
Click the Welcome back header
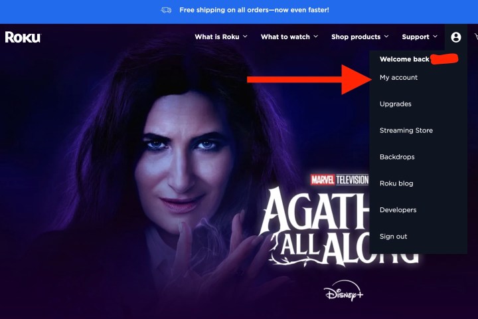pyautogui.click(x=404, y=59)
